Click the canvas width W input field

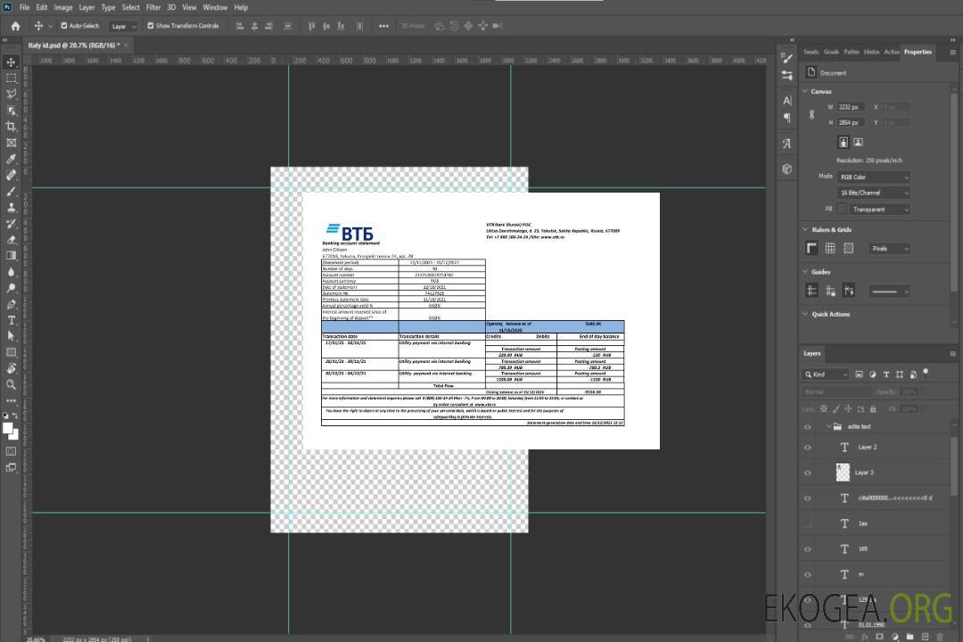(851, 107)
